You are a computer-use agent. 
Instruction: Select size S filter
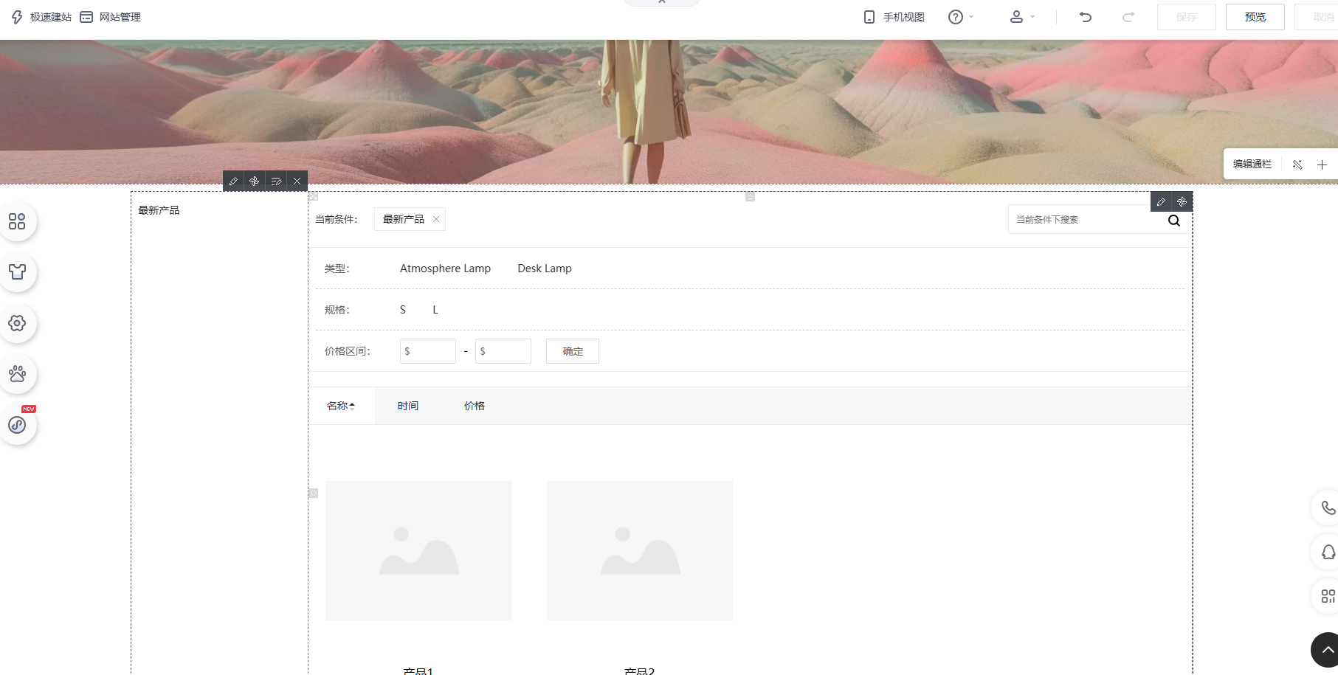(403, 310)
